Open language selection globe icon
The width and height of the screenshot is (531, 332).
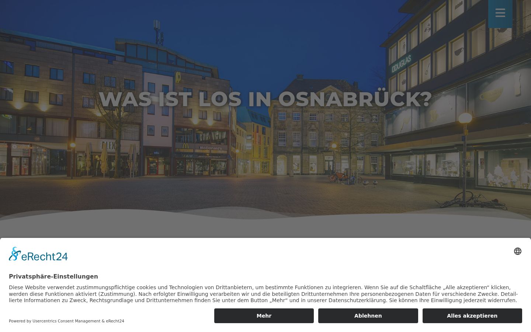tap(518, 251)
